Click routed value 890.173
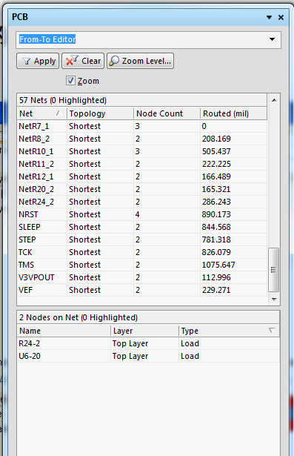The image size is (294, 456). [216, 214]
